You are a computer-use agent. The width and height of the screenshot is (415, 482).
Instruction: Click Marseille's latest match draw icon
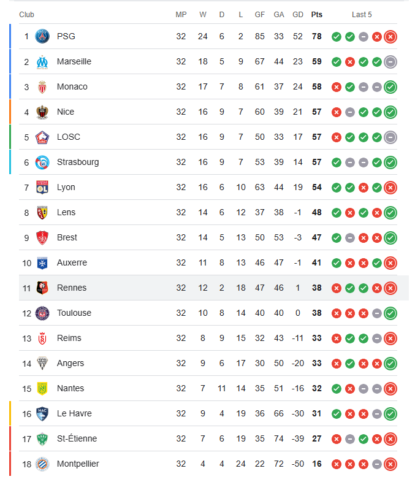point(390,62)
